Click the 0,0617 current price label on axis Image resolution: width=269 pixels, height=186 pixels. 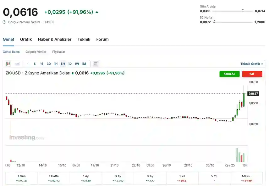[x=253, y=94]
